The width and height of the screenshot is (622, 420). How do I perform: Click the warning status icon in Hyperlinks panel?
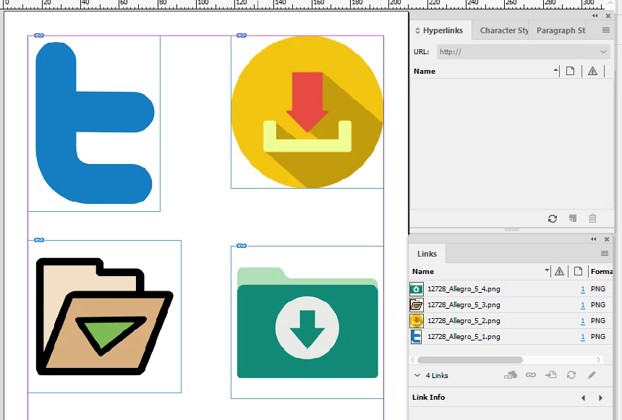coord(592,71)
